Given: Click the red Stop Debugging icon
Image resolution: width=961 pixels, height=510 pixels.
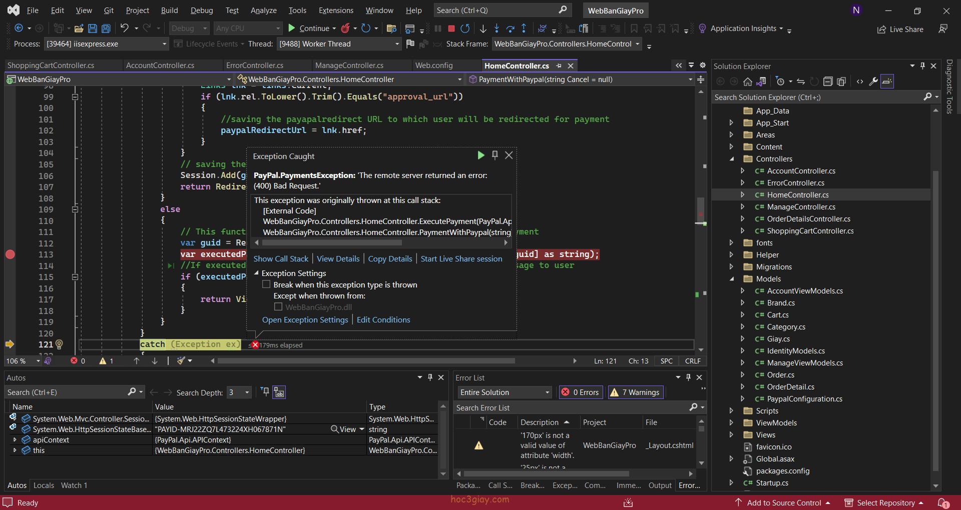Looking at the screenshot, I should point(451,28).
